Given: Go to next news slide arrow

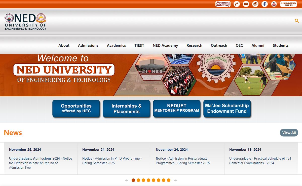Looking at the screenshot, I should point(176,180).
